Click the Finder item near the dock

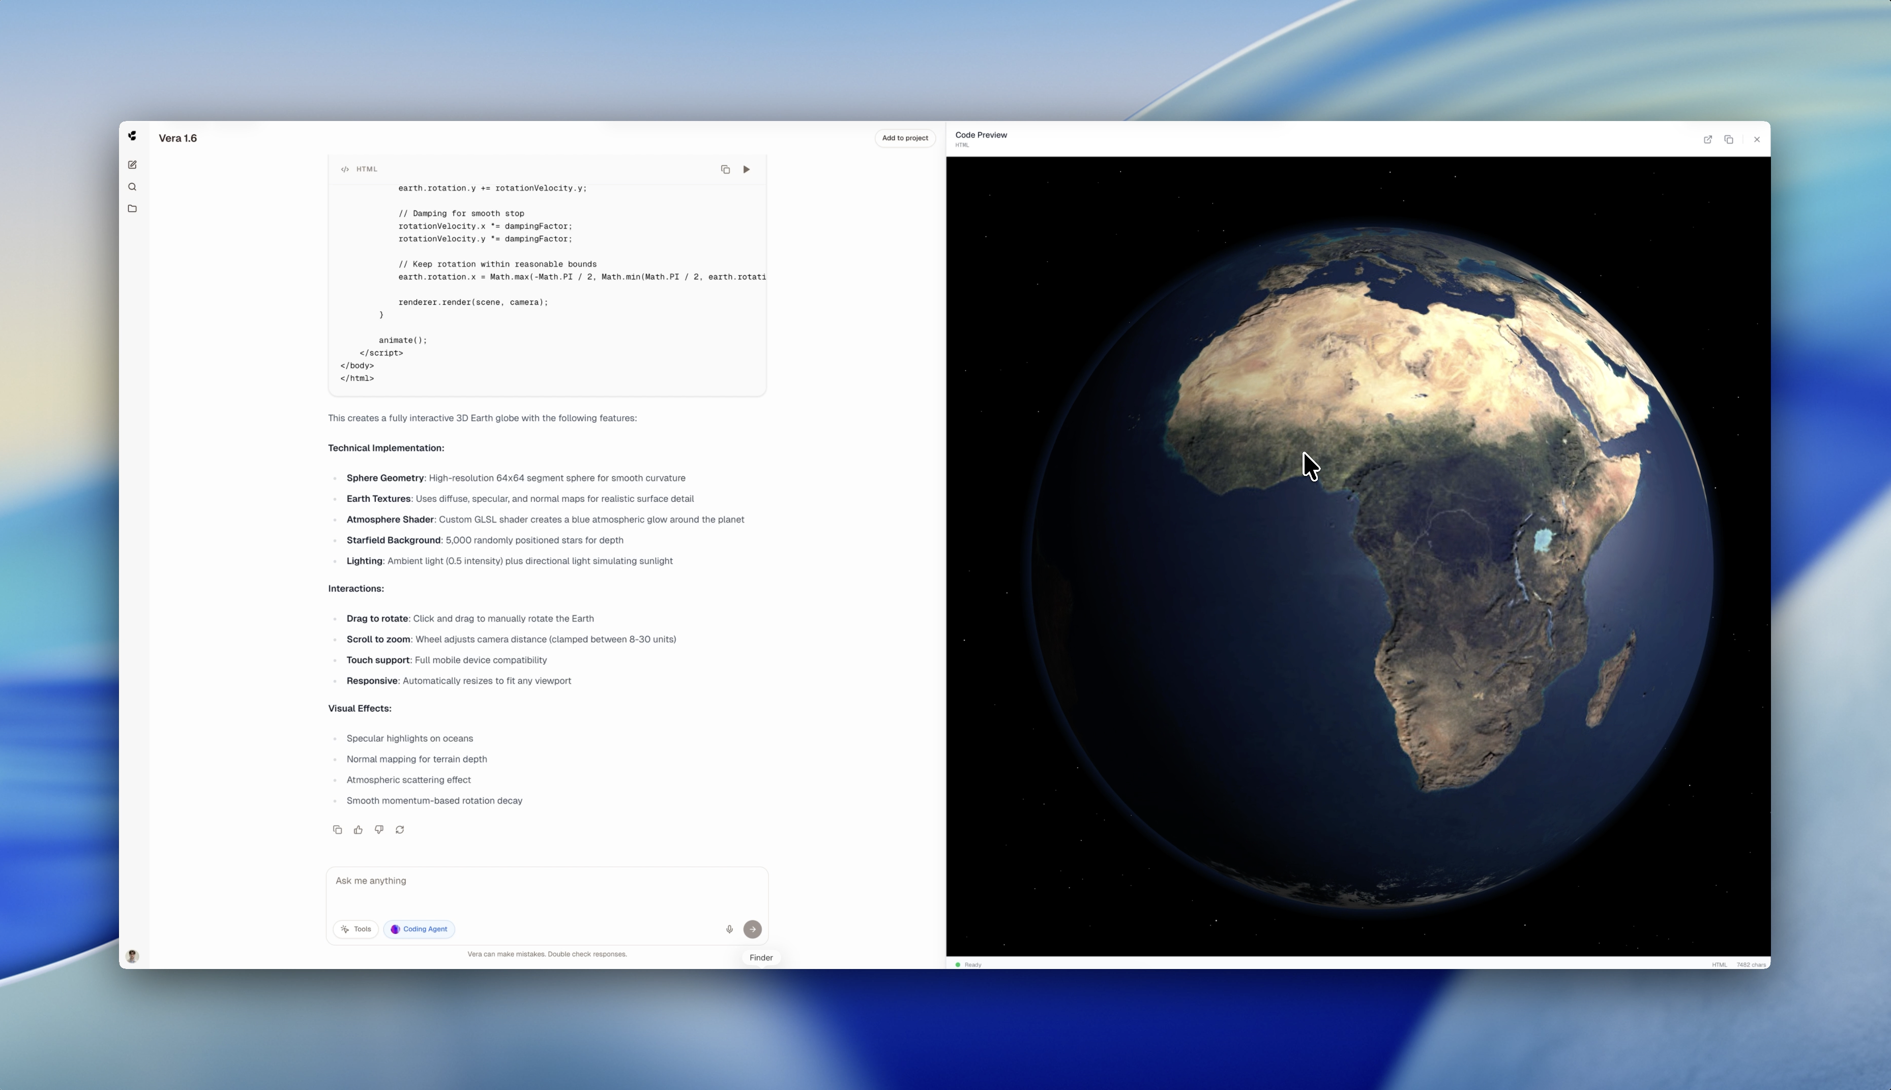pyautogui.click(x=761, y=957)
